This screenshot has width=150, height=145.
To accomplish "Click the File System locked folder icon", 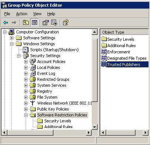I will pyautogui.click(x=33, y=97).
